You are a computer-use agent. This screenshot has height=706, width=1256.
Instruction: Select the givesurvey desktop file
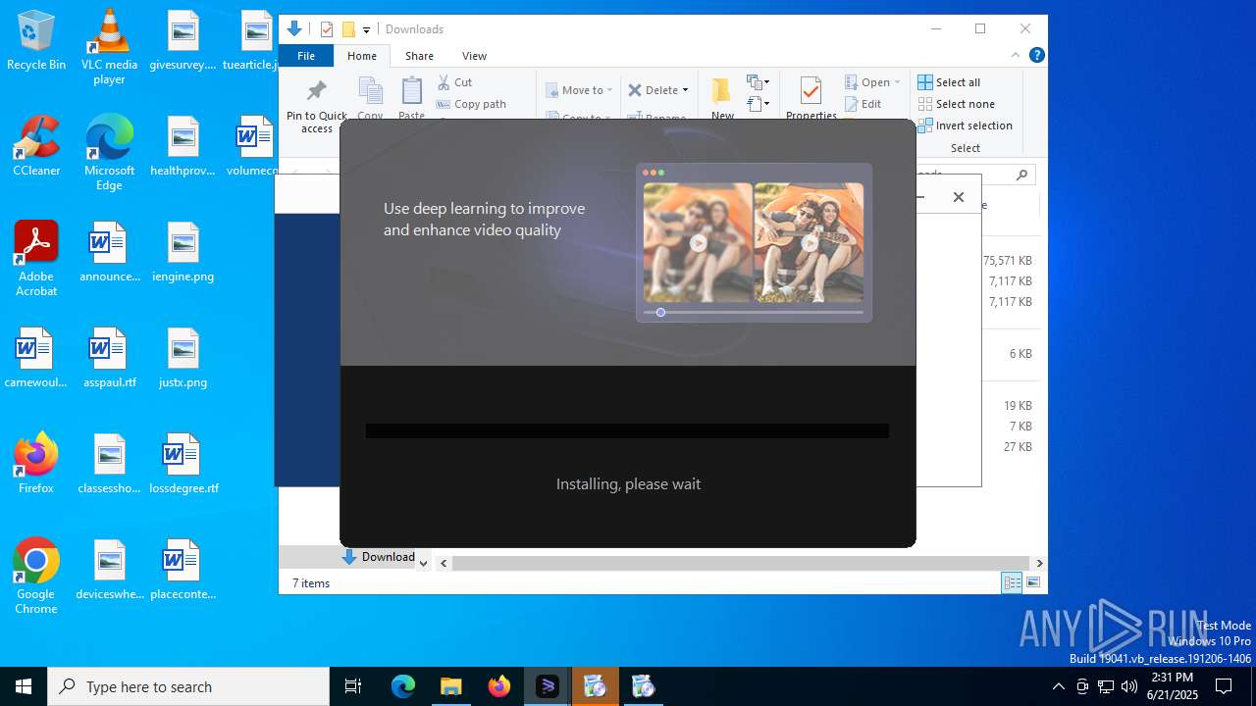(183, 40)
